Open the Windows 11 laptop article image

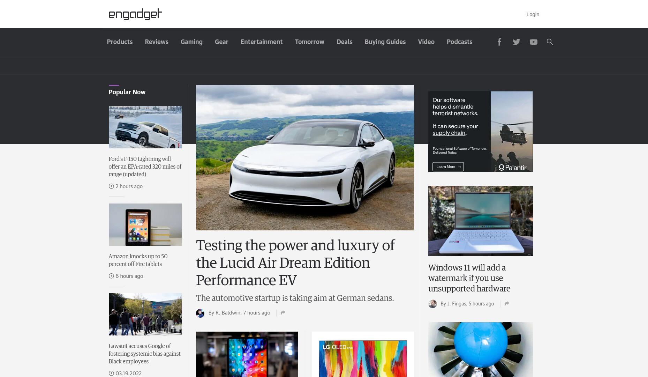click(480, 221)
